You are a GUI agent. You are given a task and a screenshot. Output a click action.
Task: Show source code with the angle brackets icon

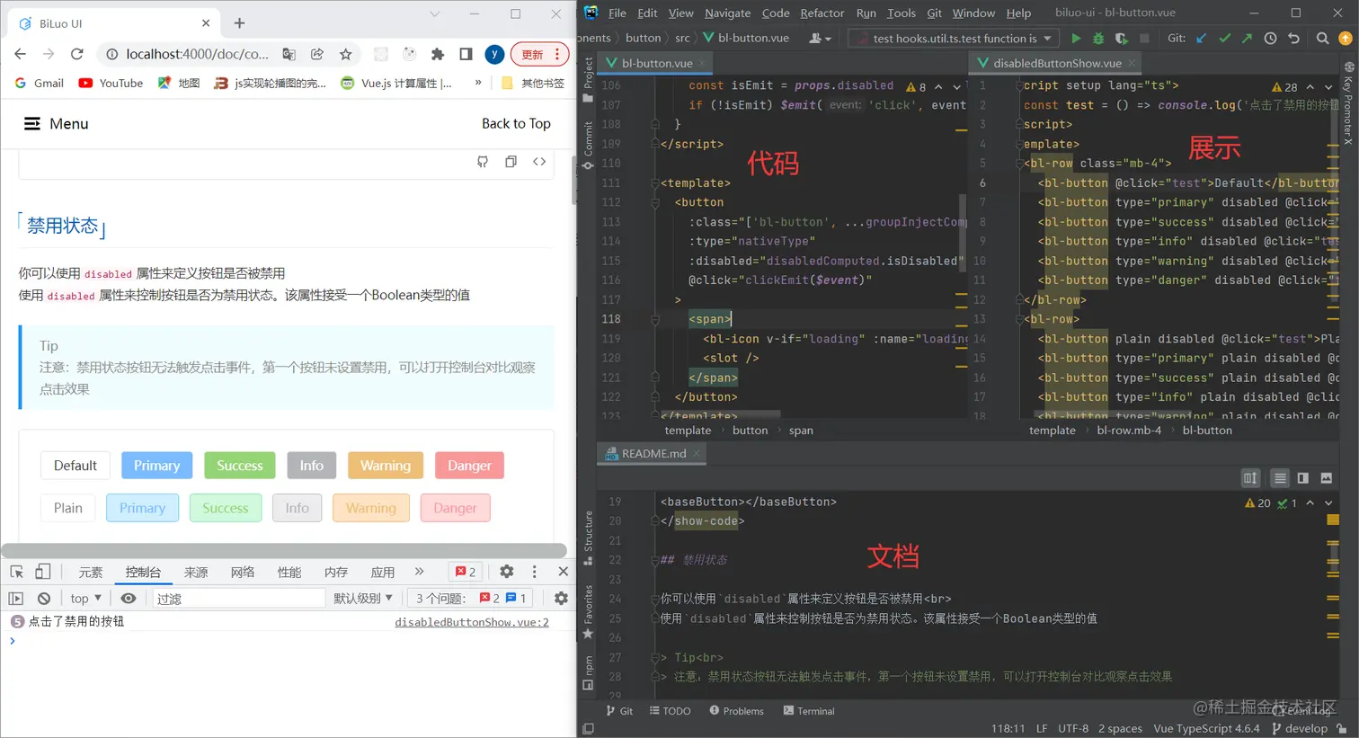click(x=539, y=162)
